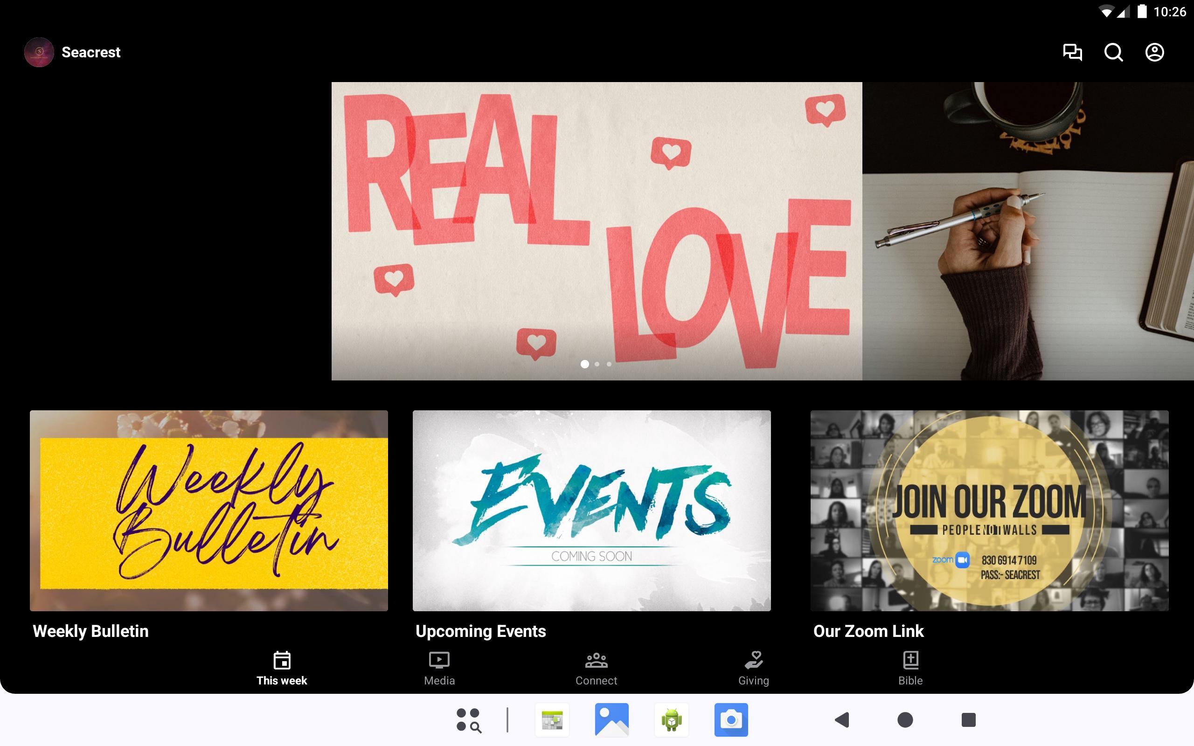Switch to the Media tab

(x=439, y=669)
